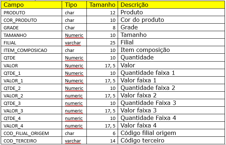Select the 'Valor faixa 4' description
Viewport: 226px width, 145px height.
(x=138, y=125)
